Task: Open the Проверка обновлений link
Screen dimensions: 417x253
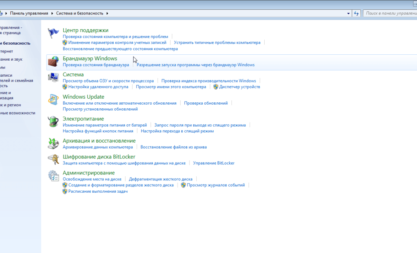Action: [206, 103]
